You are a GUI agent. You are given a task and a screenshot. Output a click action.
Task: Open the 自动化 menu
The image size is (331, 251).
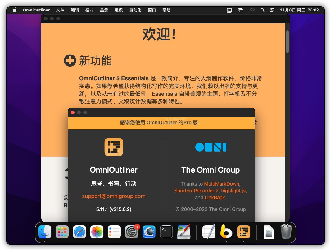tap(135, 10)
